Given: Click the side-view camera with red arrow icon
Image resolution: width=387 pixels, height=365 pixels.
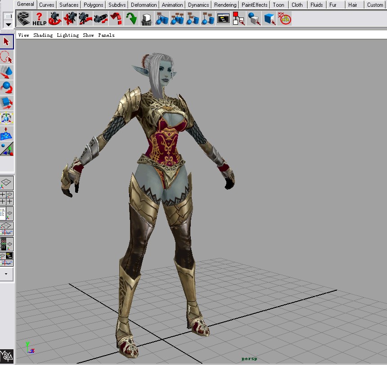Looking at the screenshot, I should coord(101,19).
